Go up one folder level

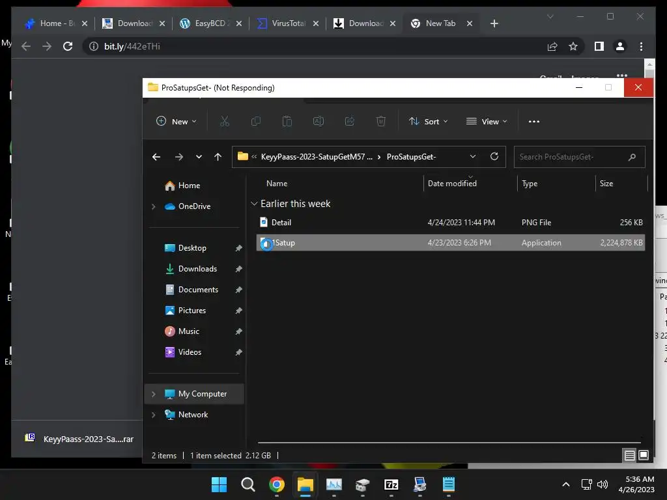218,157
